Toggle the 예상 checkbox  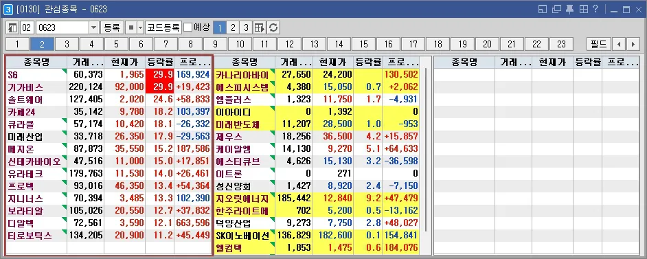[x=188, y=27]
